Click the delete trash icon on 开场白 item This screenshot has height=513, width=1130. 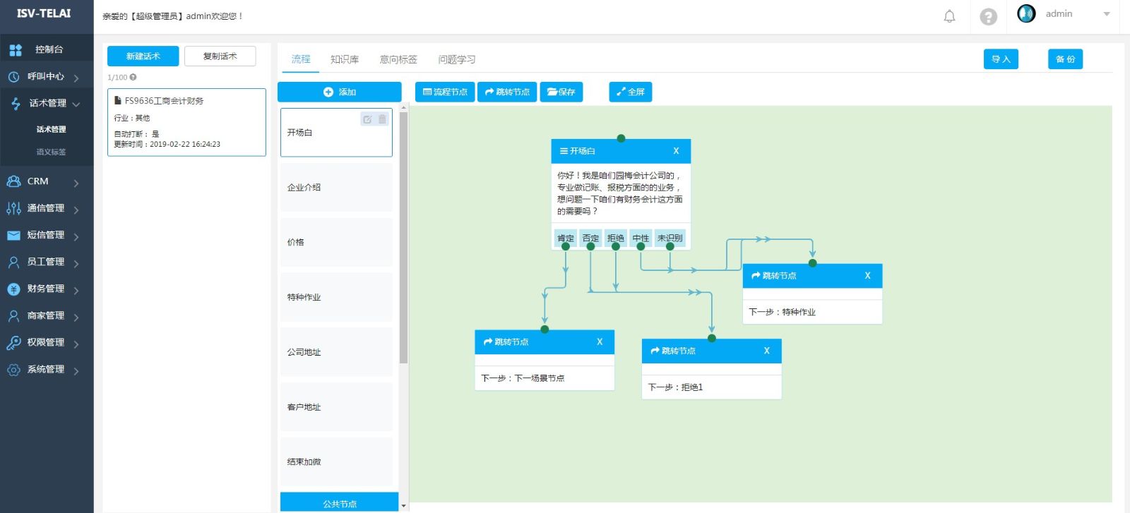[382, 119]
